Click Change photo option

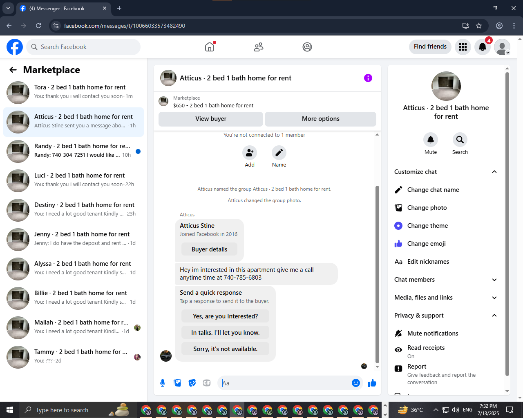(446, 208)
